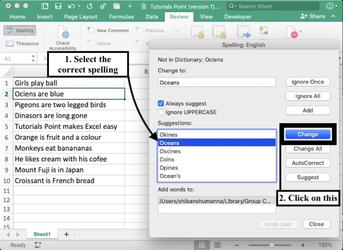Switch to the Formulas tab
The image size is (343, 250).
point(122,17)
